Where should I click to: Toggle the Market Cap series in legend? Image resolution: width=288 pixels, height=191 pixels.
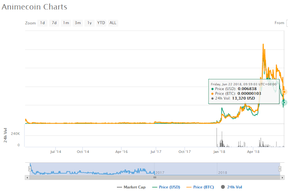131,187
